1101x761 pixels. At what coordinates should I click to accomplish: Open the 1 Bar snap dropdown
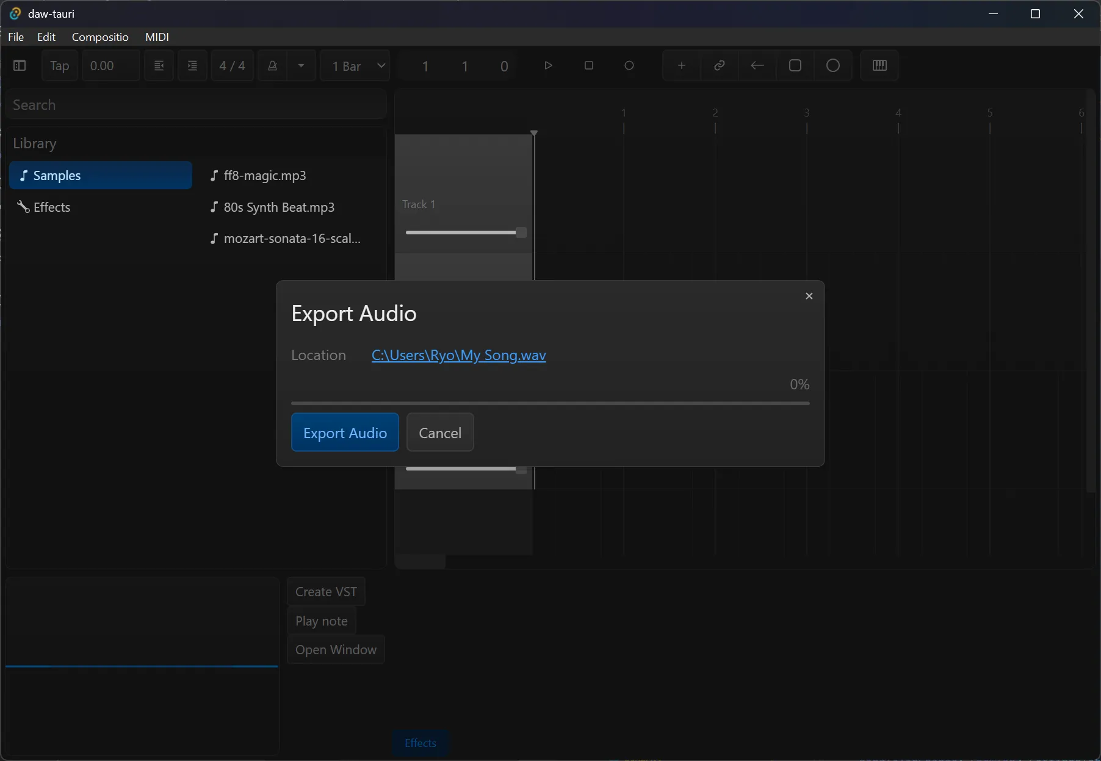click(x=355, y=66)
